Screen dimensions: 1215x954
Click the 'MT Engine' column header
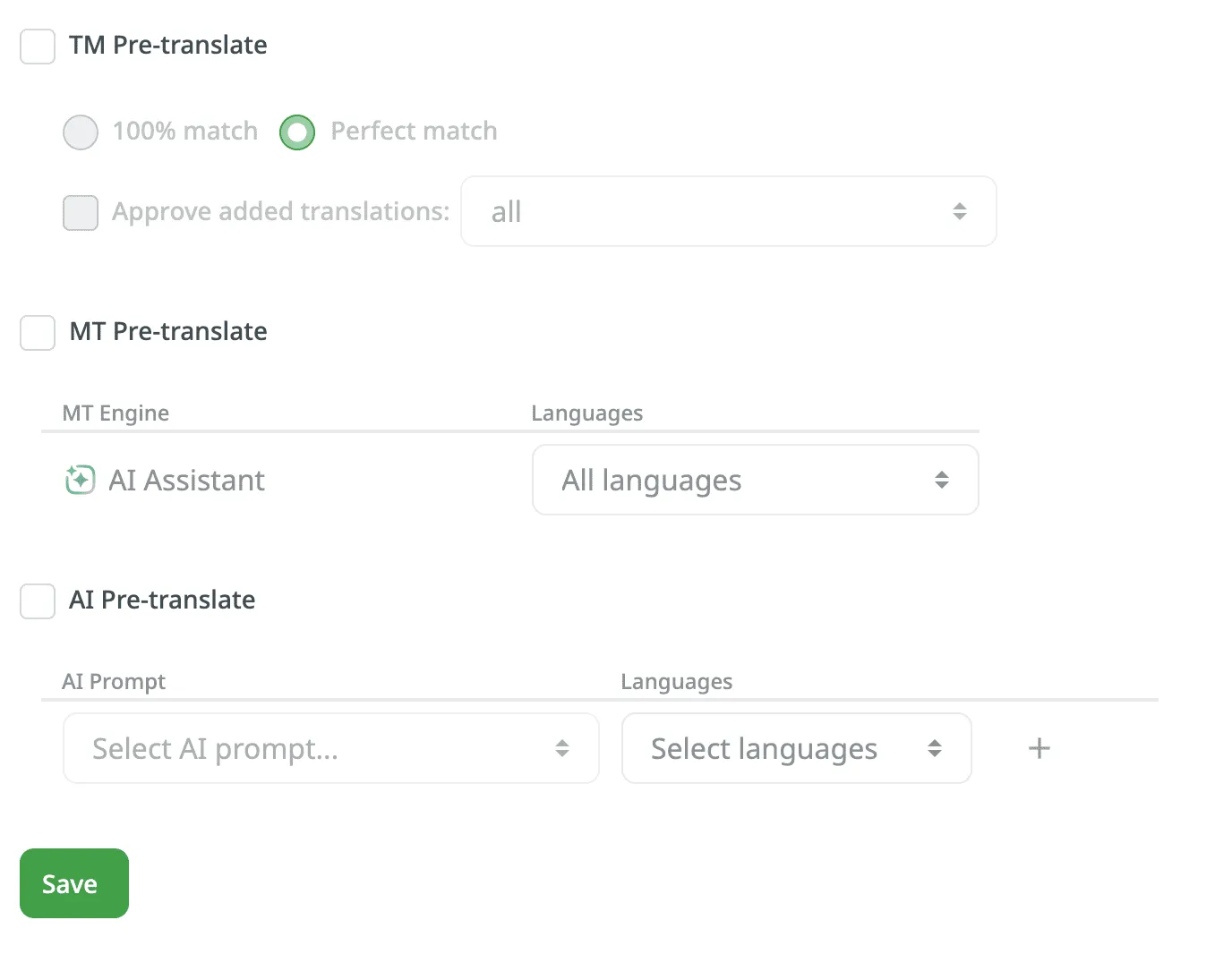pyautogui.click(x=115, y=413)
